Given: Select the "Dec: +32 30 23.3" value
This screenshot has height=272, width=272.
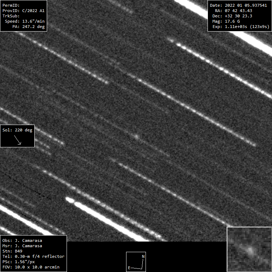Looking at the screenshot, I should click(232, 16).
